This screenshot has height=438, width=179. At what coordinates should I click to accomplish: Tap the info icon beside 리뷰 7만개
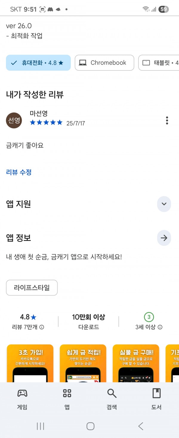pyautogui.click(x=42, y=327)
